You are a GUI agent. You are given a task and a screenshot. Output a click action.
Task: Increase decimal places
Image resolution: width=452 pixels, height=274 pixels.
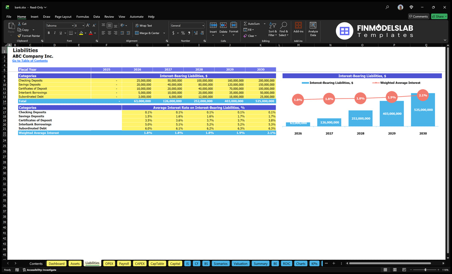click(x=196, y=33)
